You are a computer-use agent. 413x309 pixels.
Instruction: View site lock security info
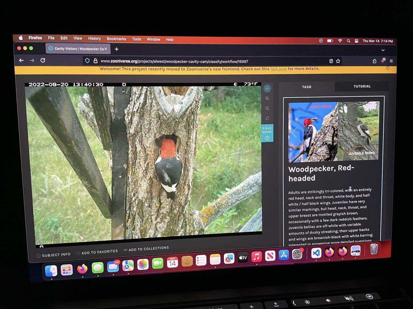coord(95,61)
